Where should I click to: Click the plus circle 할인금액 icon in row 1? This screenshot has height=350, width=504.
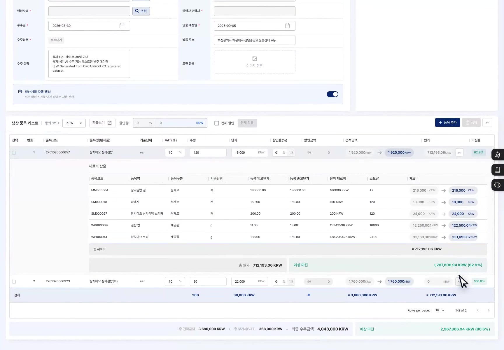click(x=309, y=153)
